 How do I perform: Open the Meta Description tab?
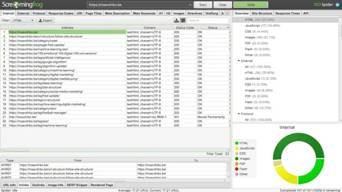tap(118, 13)
